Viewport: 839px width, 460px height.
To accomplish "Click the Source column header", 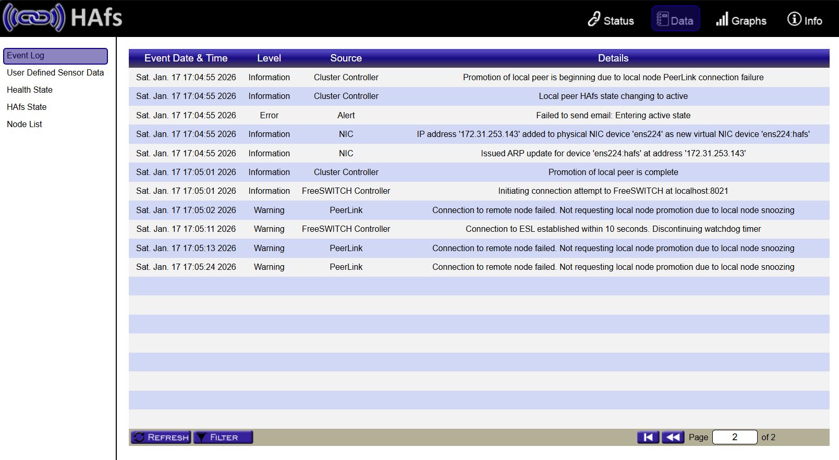I will pos(346,58).
